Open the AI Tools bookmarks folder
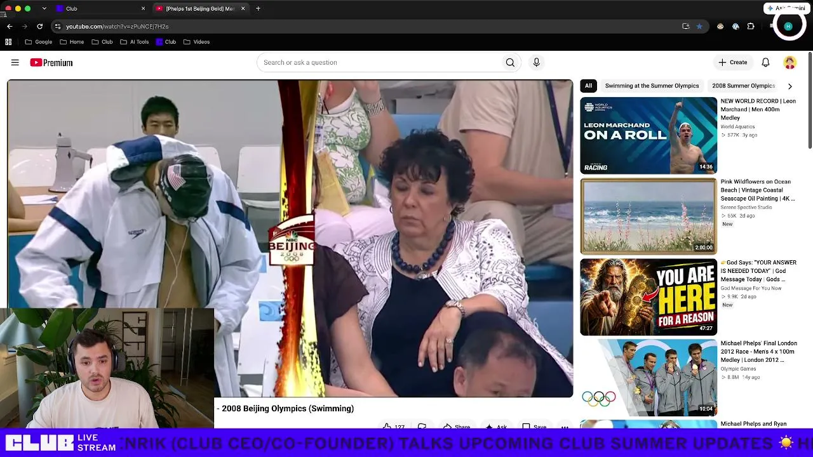Image resolution: width=813 pixels, height=457 pixels. pos(135,42)
